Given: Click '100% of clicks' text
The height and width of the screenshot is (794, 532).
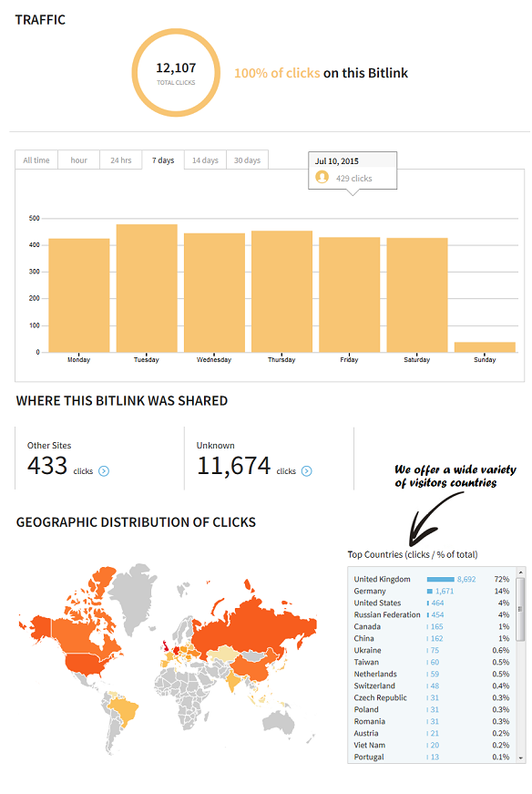Looking at the screenshot, I should tap(277, 73).
